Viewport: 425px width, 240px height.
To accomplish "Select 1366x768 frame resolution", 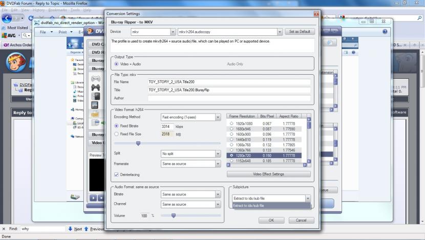I will [231, 145].
